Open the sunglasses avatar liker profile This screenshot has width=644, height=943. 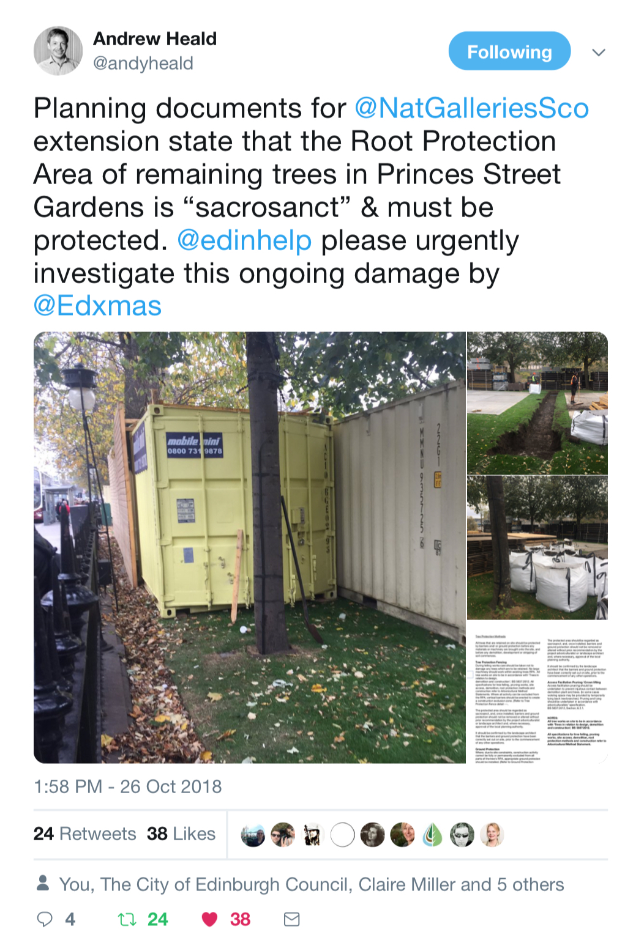[462, 834]
